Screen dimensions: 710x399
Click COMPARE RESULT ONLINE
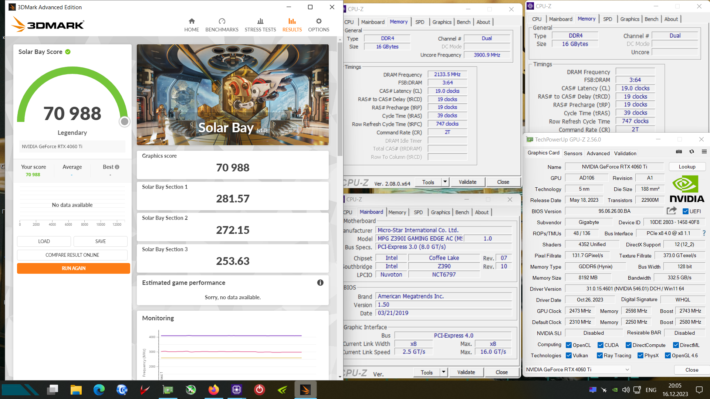pos(72,255)
